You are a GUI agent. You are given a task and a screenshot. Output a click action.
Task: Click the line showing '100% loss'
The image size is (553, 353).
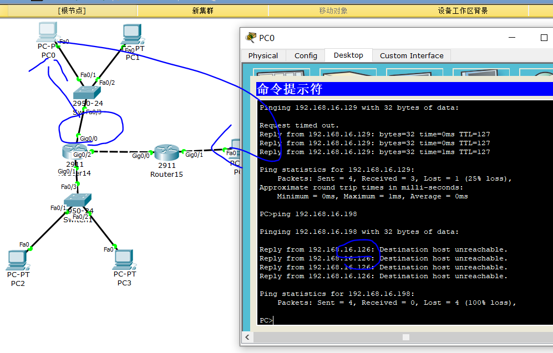(397, 303)
